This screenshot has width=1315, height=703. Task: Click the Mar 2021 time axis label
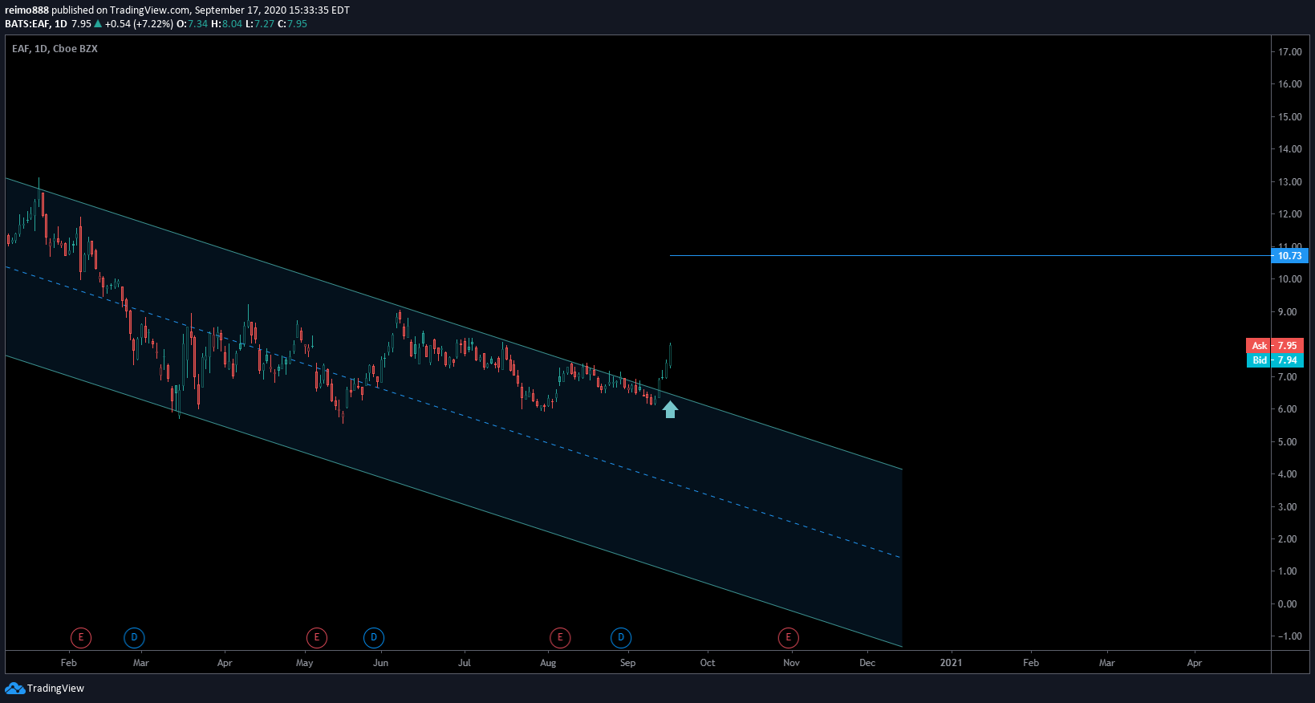pos(1107,663)
